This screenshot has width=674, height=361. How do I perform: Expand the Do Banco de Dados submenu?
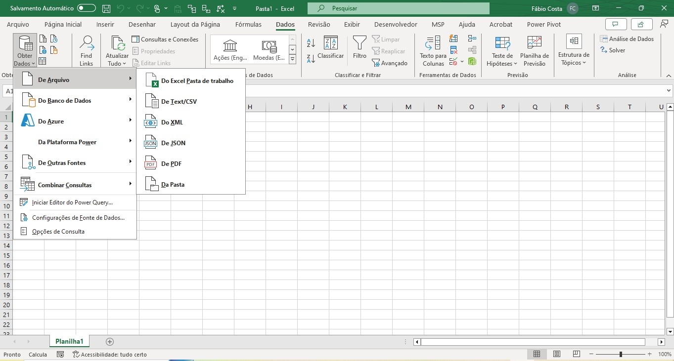point(75,100)
